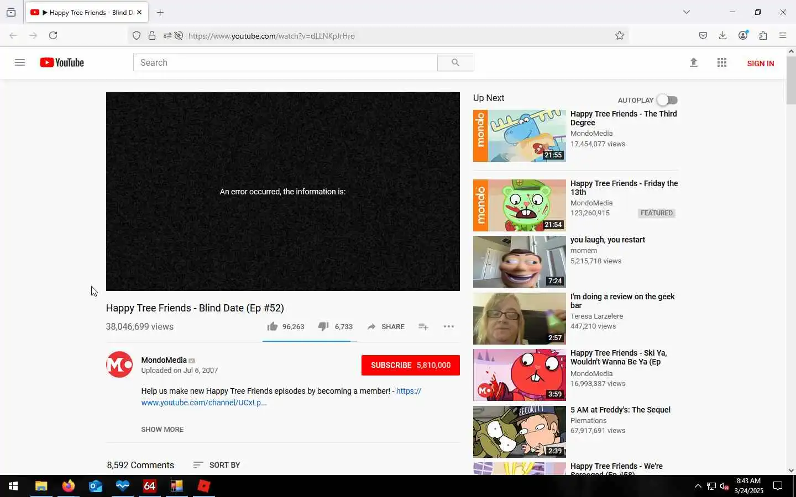The image size is (796, 497).
Task: Click the '38,046,699 views' text
Action: coord(140,326)
